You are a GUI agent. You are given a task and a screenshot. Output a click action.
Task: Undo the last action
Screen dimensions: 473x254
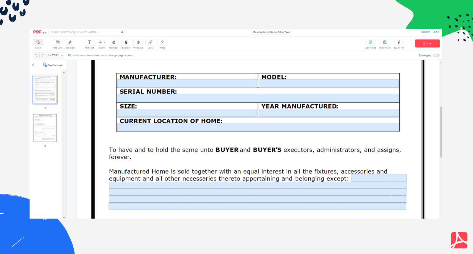click(x=36, y=55)
